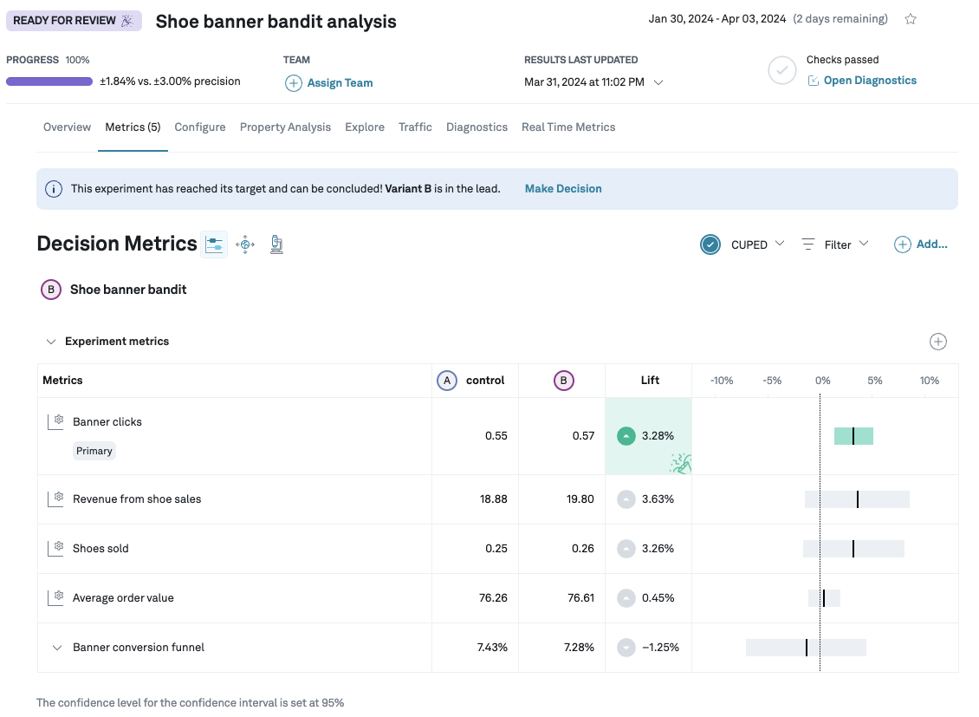Click the Banner clicks metric icon
Image resolution: width=979 pixels, height=717 pixels.
pyautogui.click(x=56, y=421)
